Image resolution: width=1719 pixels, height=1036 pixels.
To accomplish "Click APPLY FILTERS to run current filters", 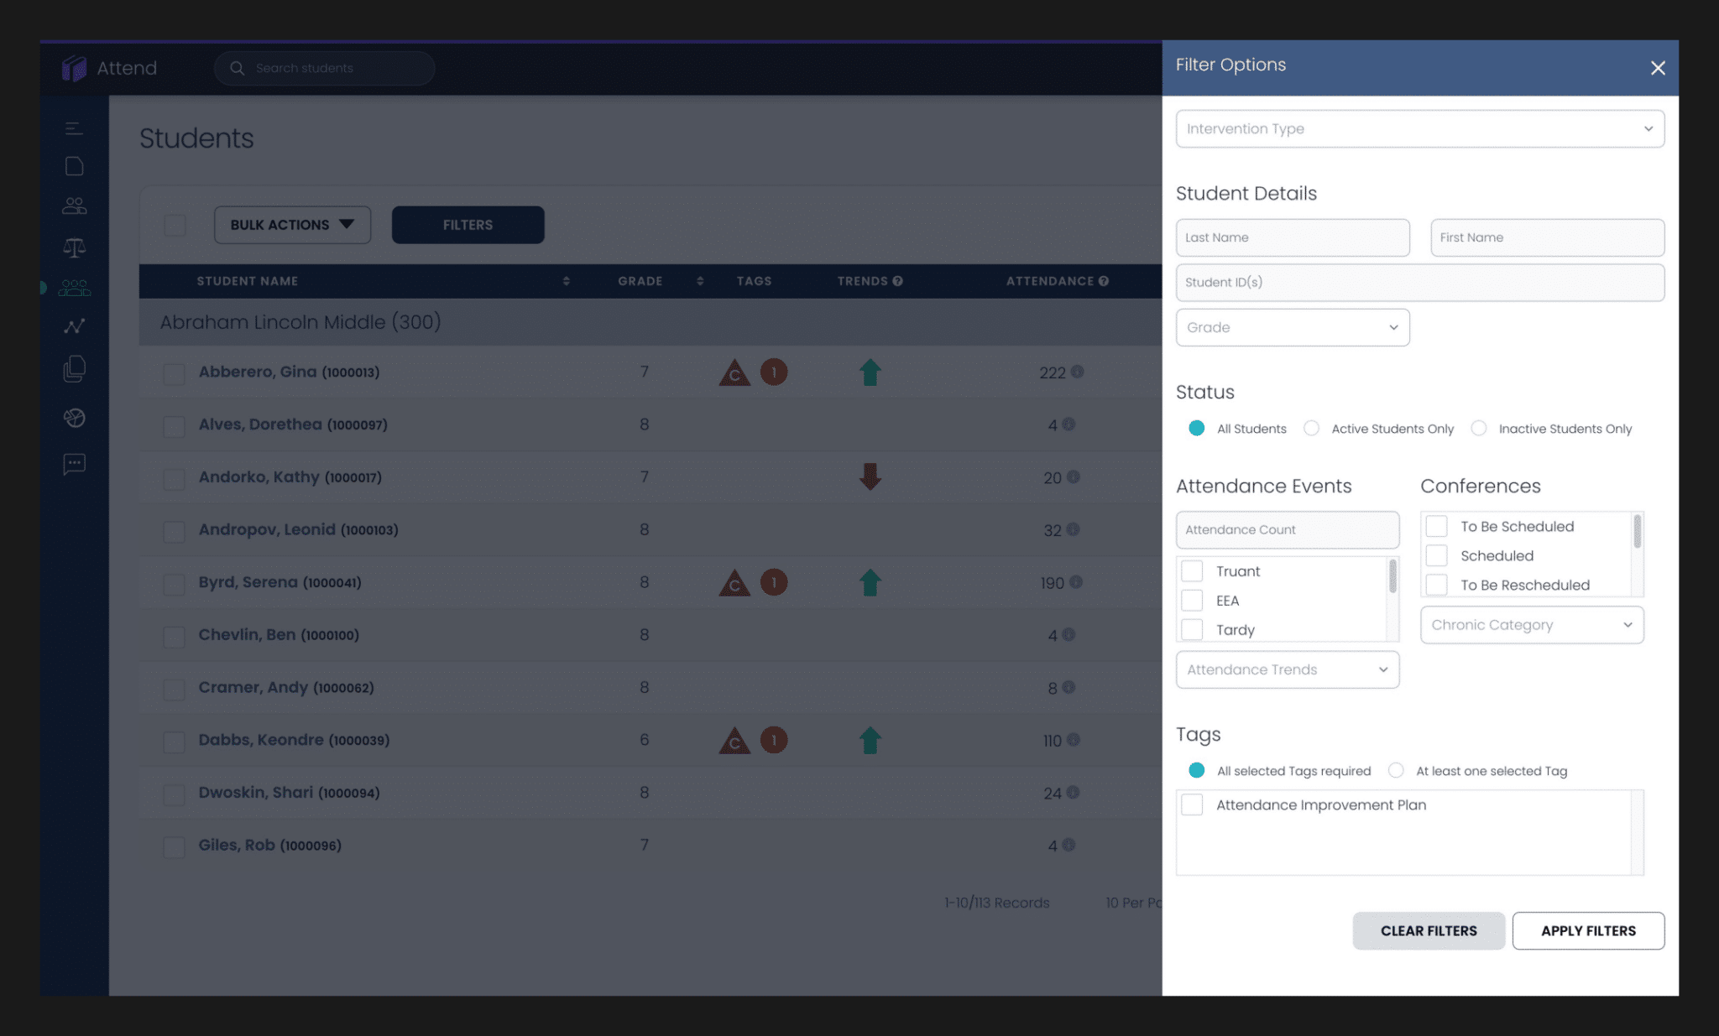I will [x=1587, y=930].
